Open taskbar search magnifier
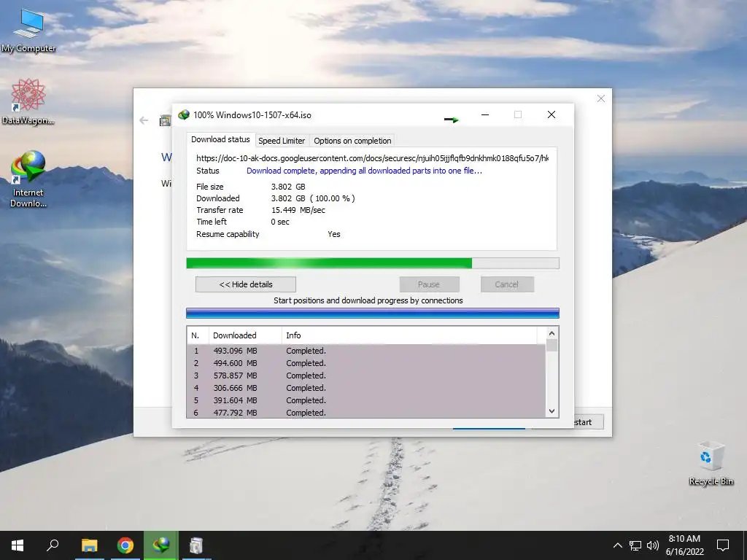Screen dimensions: 747x560 tap(53, 545)
